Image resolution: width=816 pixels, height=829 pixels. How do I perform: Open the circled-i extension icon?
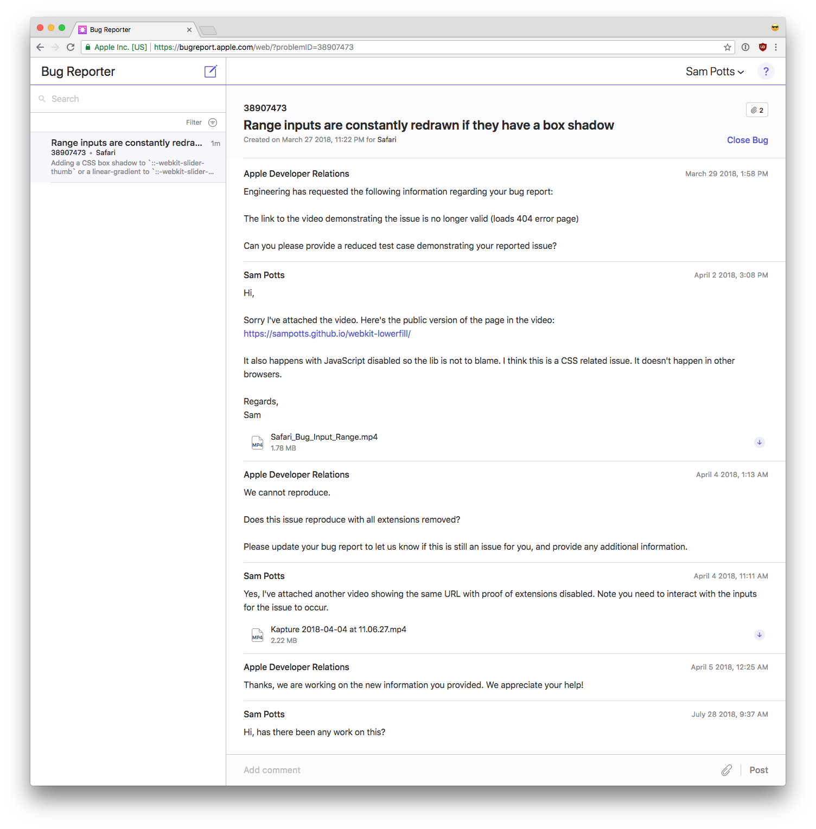(x=745, y=47)
